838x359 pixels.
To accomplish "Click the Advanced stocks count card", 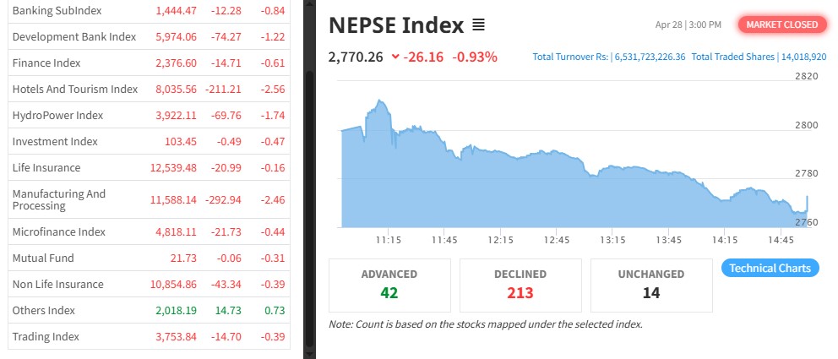I will click(389, 285).
